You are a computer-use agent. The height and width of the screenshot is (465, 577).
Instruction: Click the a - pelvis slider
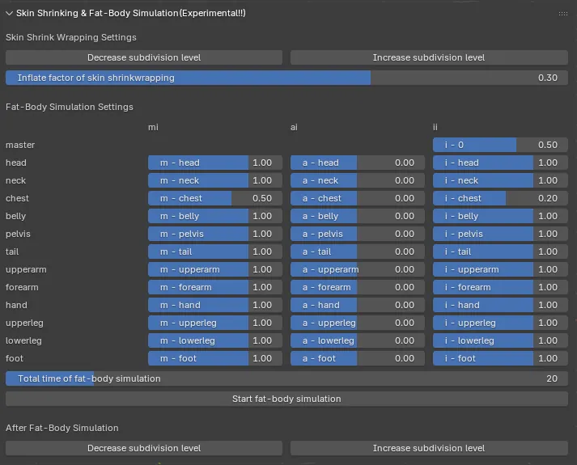pyautogui.click(x=358, y=234)
